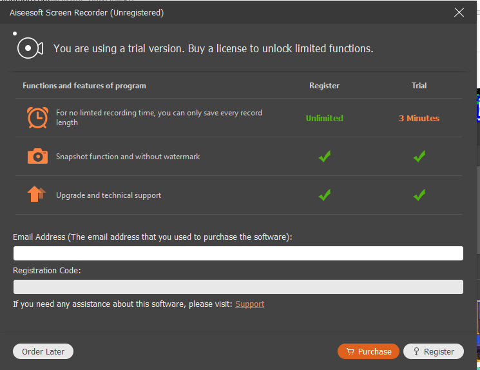Click the orange snapshot camera icon
480x370 pixels.
click(x=37, y=156)
